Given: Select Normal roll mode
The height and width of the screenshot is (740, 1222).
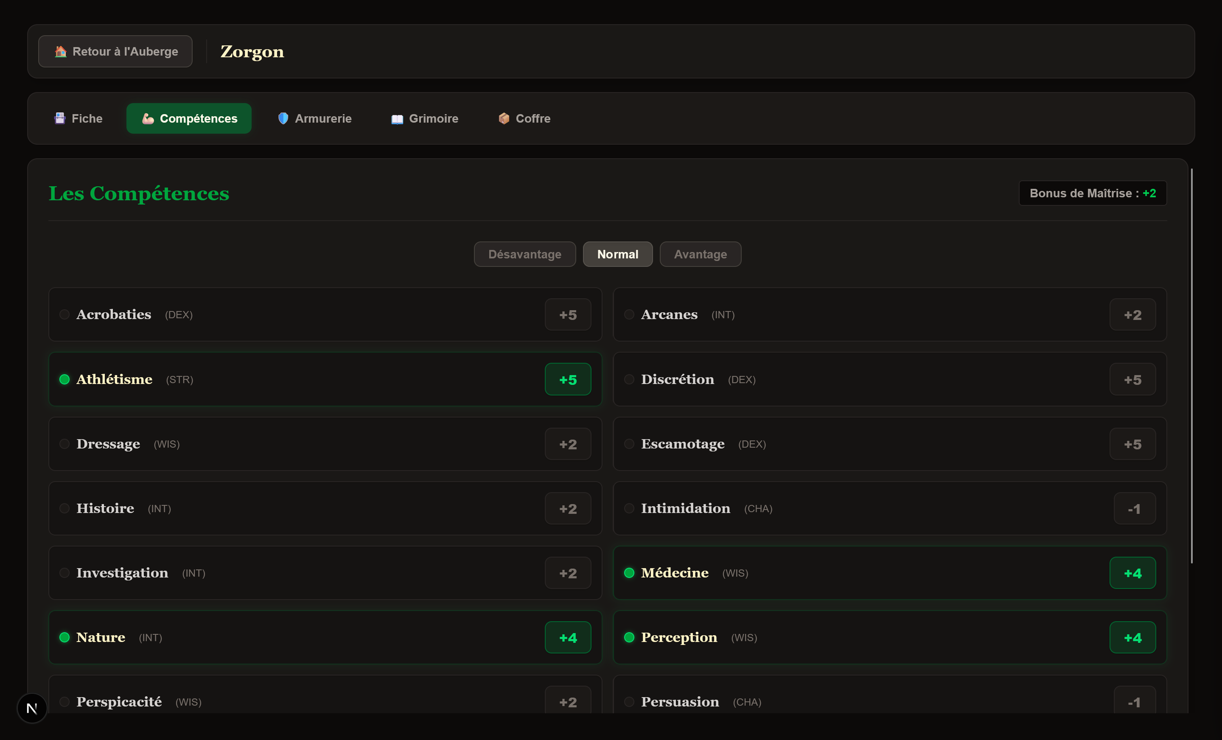Looking at the screenshot, I should tap(617, 254).
